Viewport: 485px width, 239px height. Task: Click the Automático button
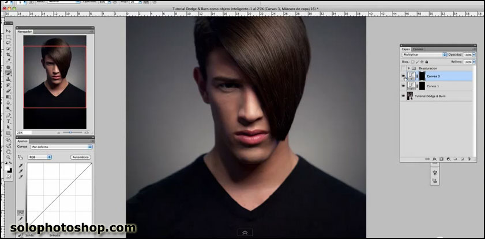(x=81, y=157)
